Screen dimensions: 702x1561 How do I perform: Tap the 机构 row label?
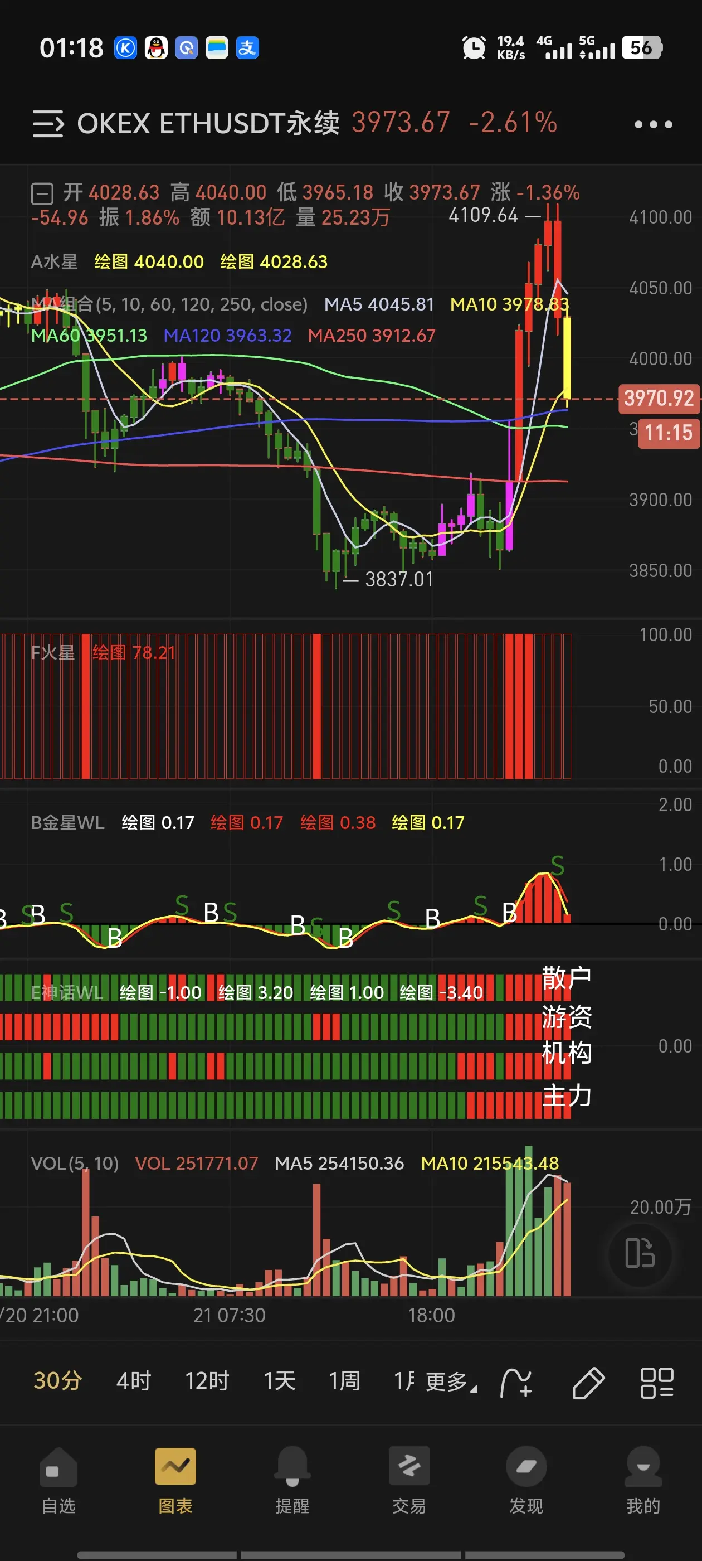click(x=566, y=1053)
